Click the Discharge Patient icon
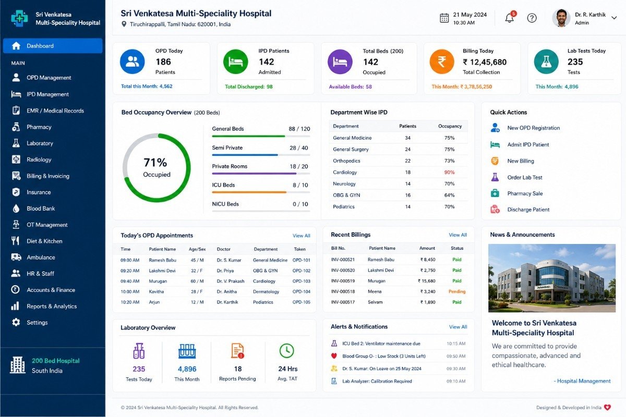 [495, 210]
